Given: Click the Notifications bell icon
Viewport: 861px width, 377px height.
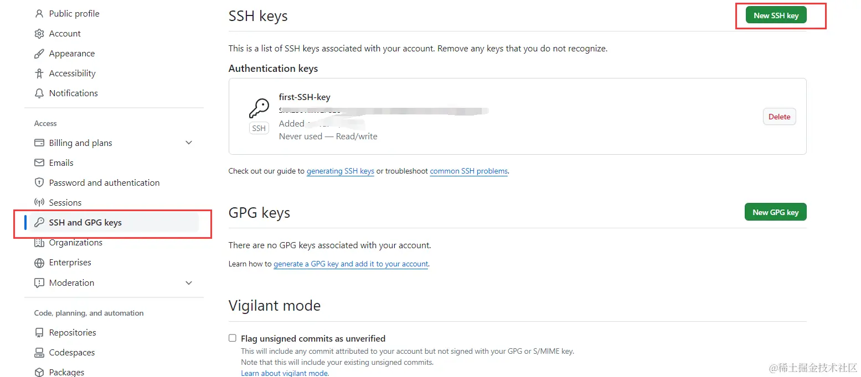Looking at the screenshot, I should click(39, 93).
